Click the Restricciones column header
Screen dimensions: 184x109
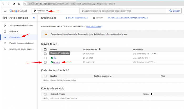(x=138, y=49)
